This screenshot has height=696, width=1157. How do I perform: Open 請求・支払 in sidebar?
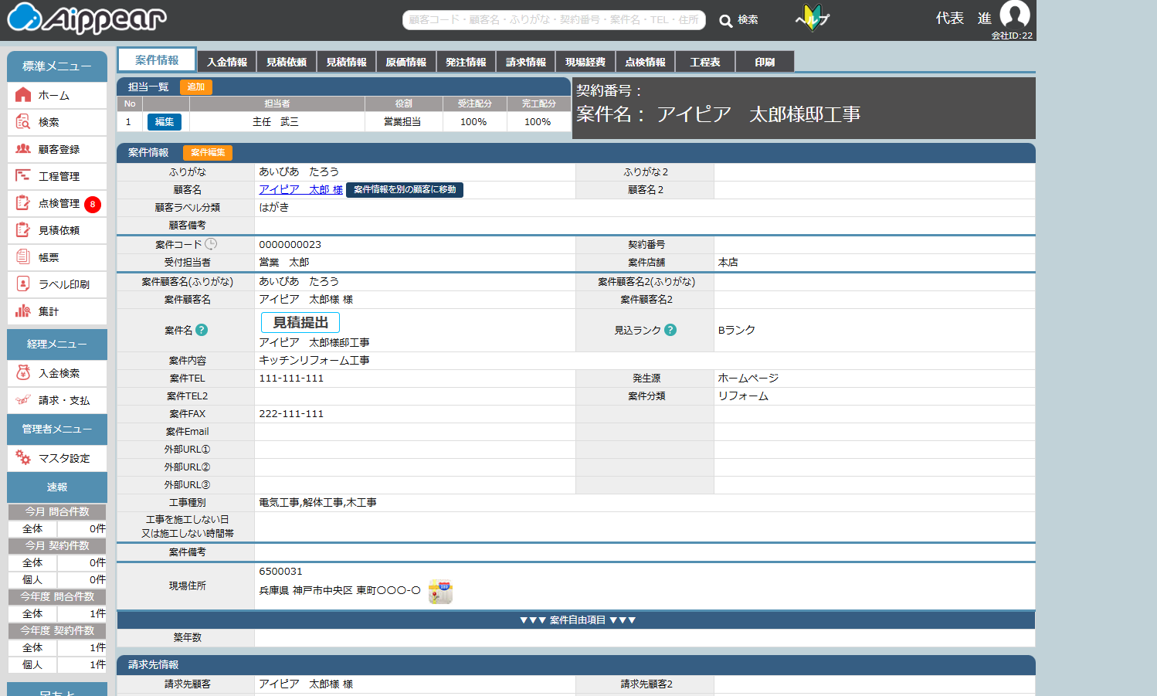(57, 400)
